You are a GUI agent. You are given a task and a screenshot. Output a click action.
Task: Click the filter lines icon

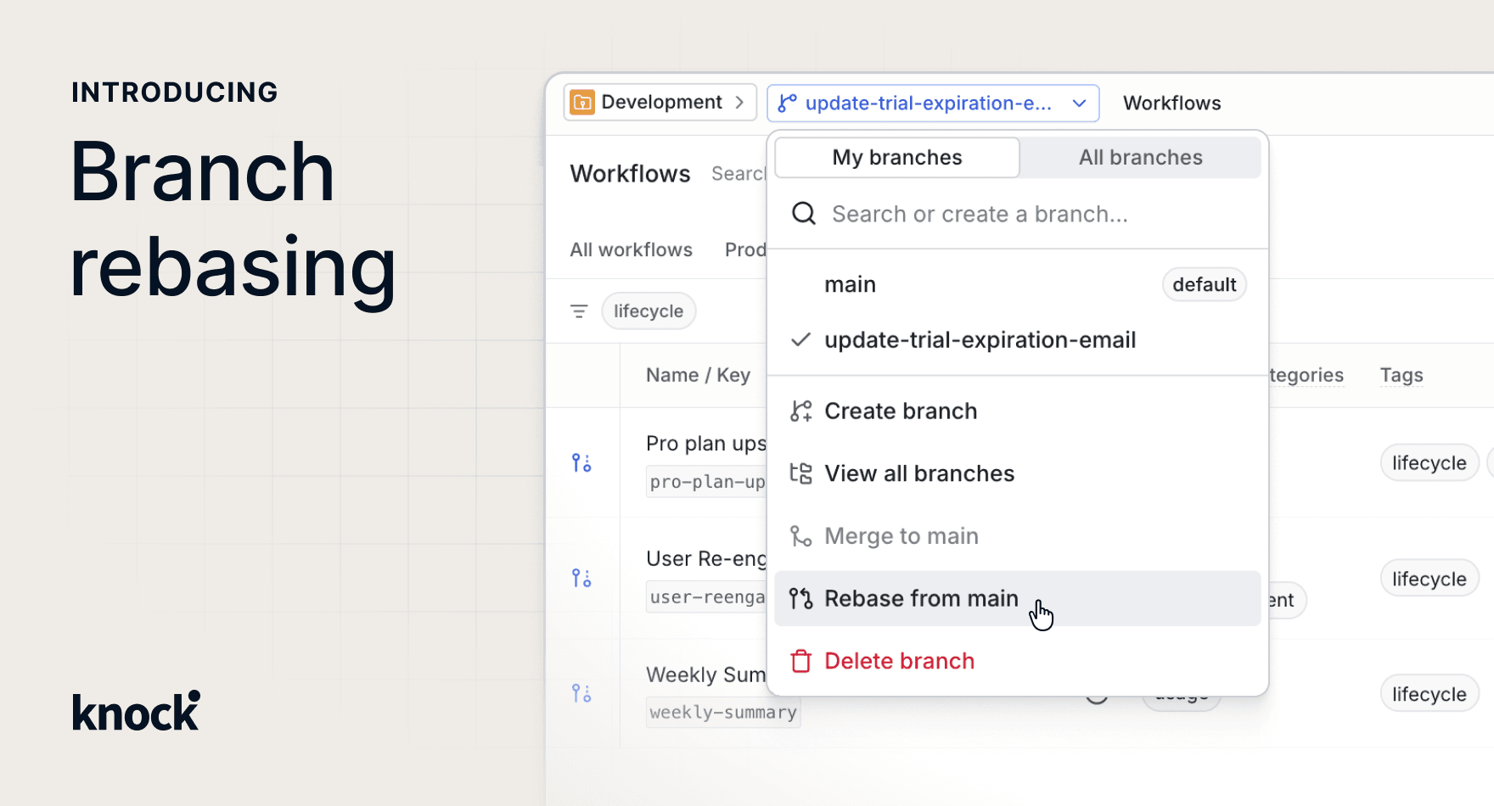pos(579,311)
